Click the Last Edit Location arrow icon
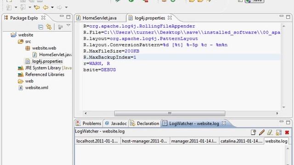Viewport: 294px width, 165px height. click(x=37, y=7)
